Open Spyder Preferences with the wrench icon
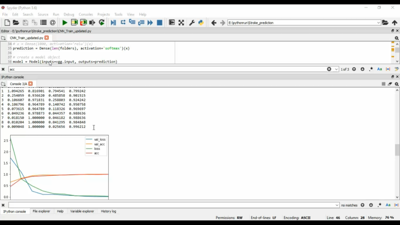 [x=192, y=23]
